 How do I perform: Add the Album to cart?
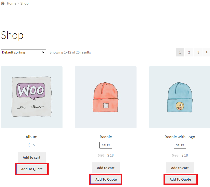[32, 157]
